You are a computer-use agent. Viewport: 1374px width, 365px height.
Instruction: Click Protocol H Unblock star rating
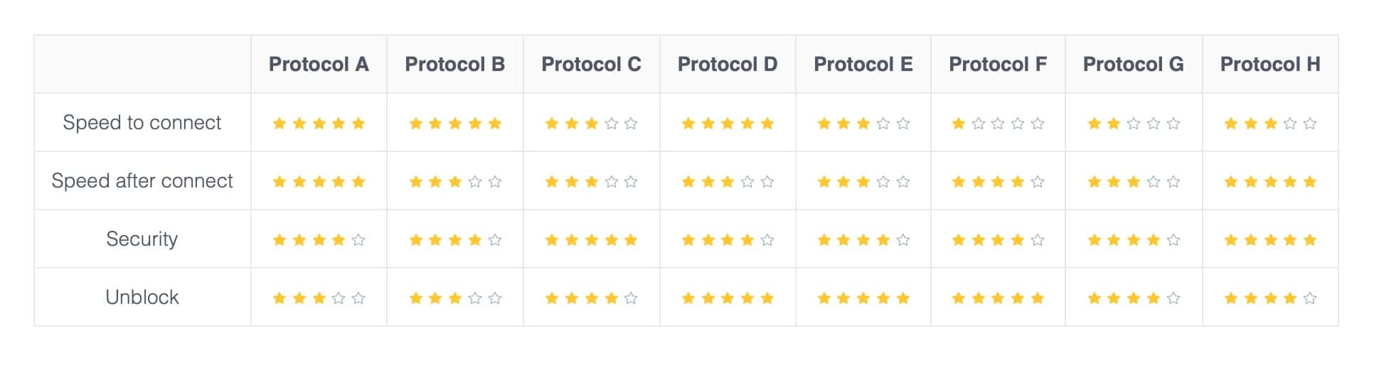point(1270,298)
